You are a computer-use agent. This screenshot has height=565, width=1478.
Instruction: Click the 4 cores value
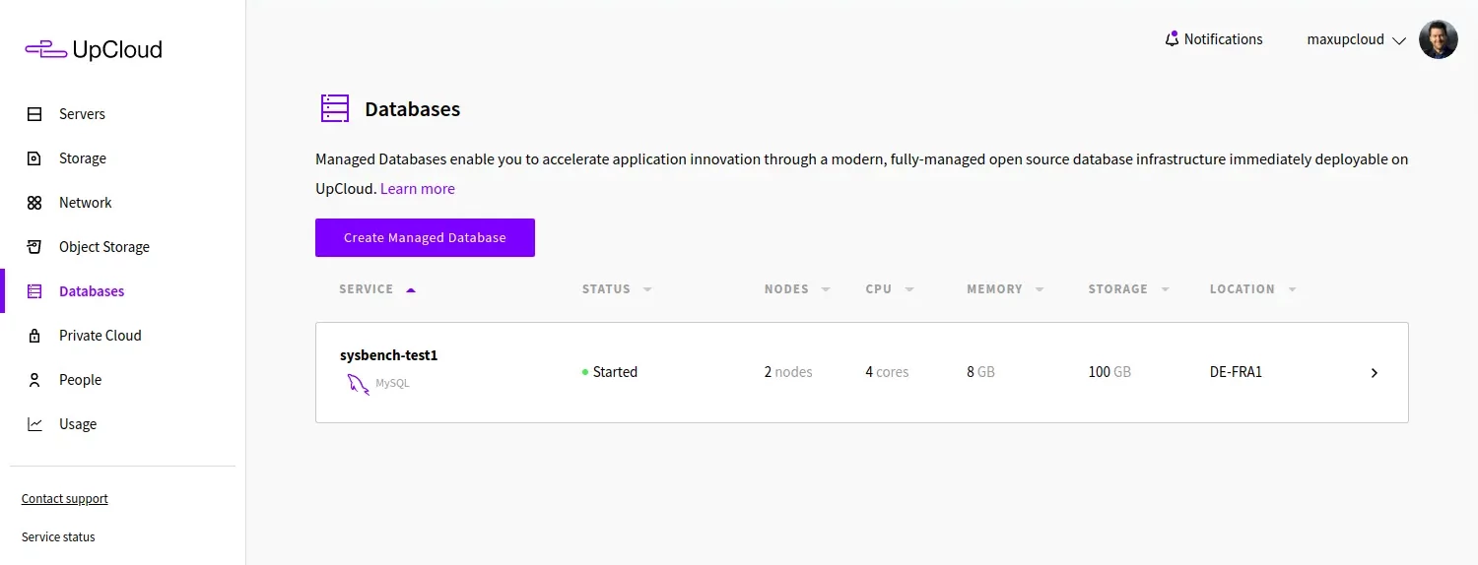[887, 372]
